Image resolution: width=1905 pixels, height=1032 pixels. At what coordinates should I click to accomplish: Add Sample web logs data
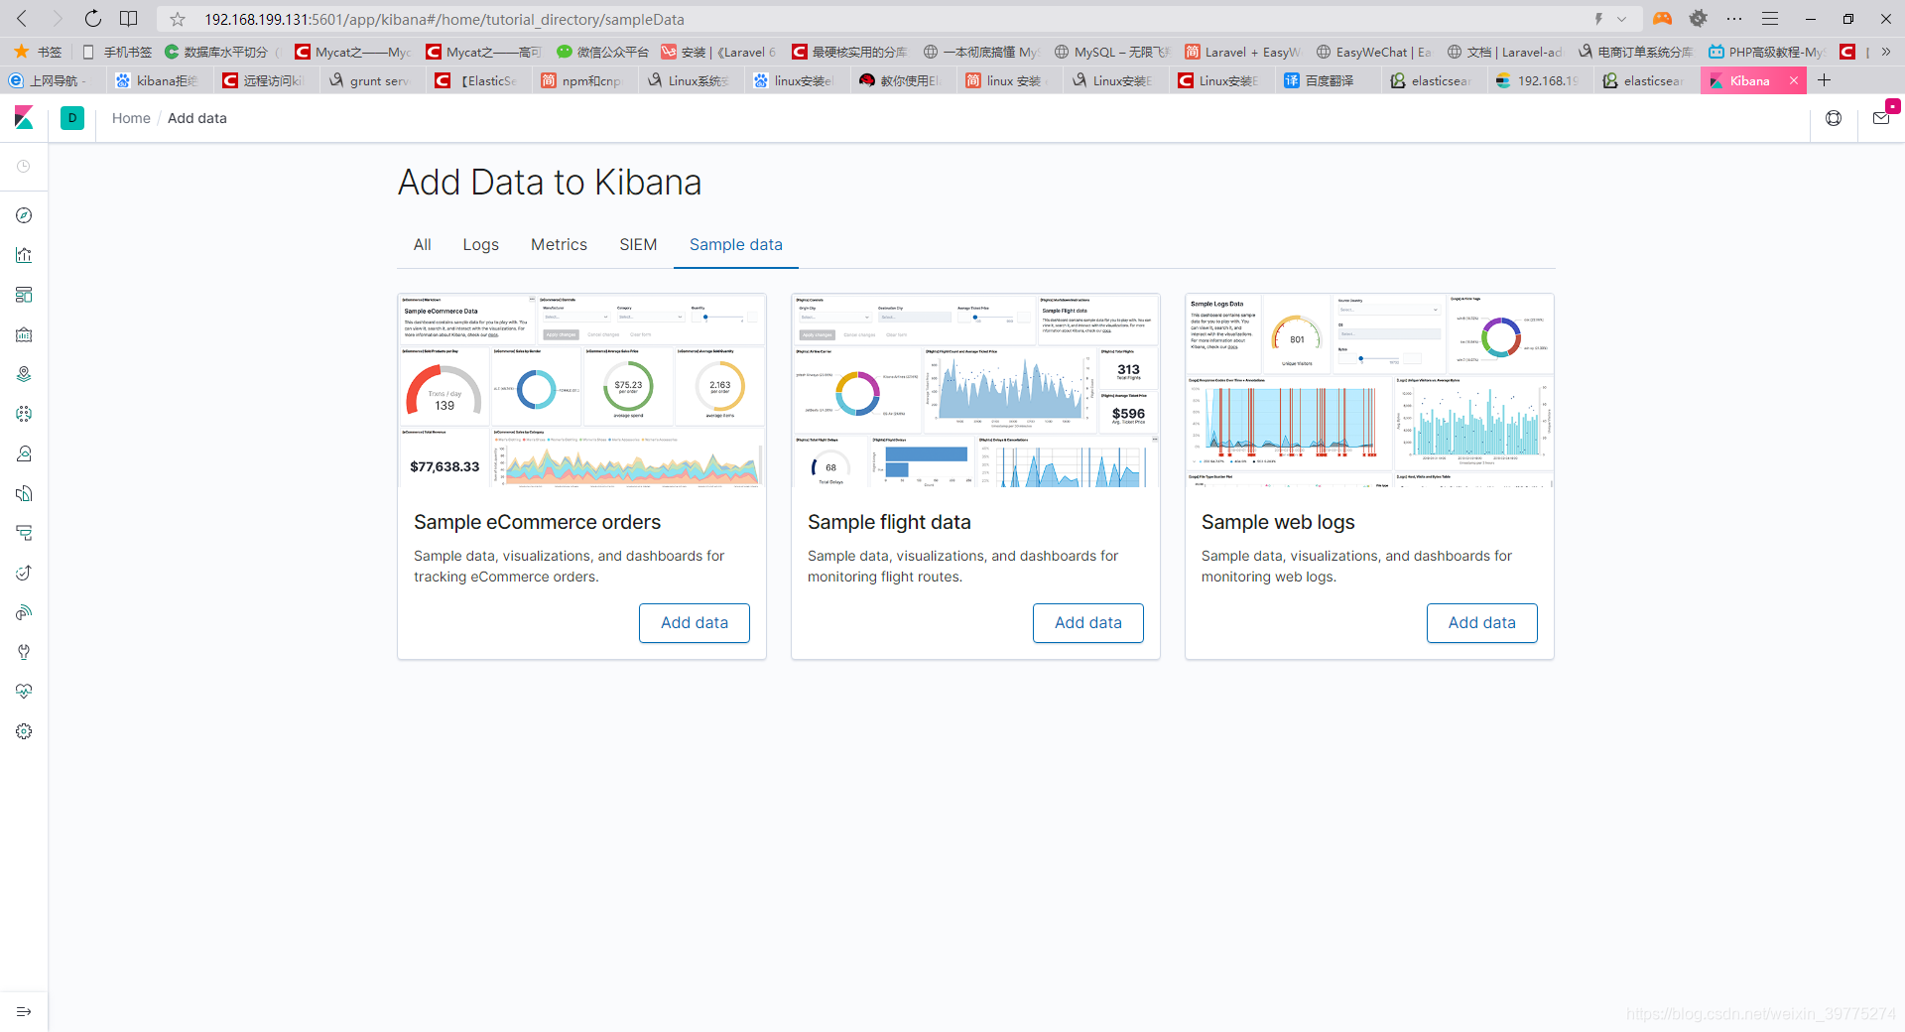pyautogui.click(x=1482, y=622)
